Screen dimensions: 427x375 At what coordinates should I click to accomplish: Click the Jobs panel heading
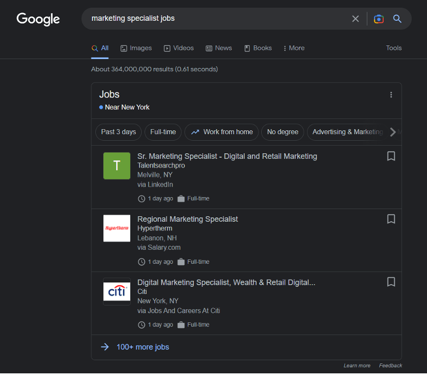pyautogui.click(x=109, y=95)
